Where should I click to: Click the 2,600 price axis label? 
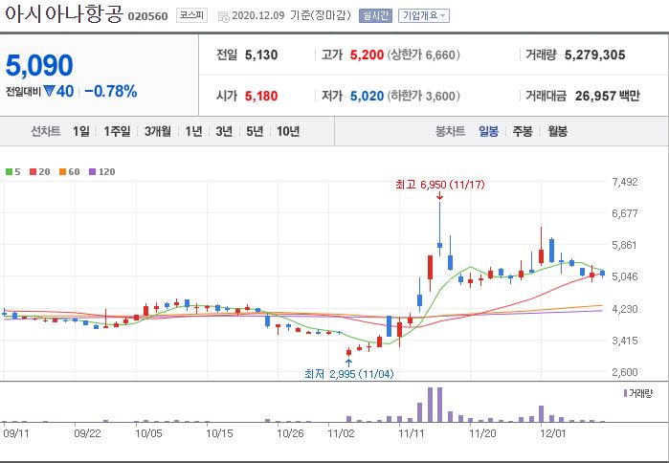click(625, 372)
